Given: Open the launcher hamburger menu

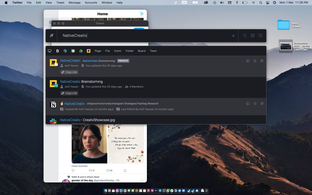Looking at the screenshot, I should click(260, 36).
